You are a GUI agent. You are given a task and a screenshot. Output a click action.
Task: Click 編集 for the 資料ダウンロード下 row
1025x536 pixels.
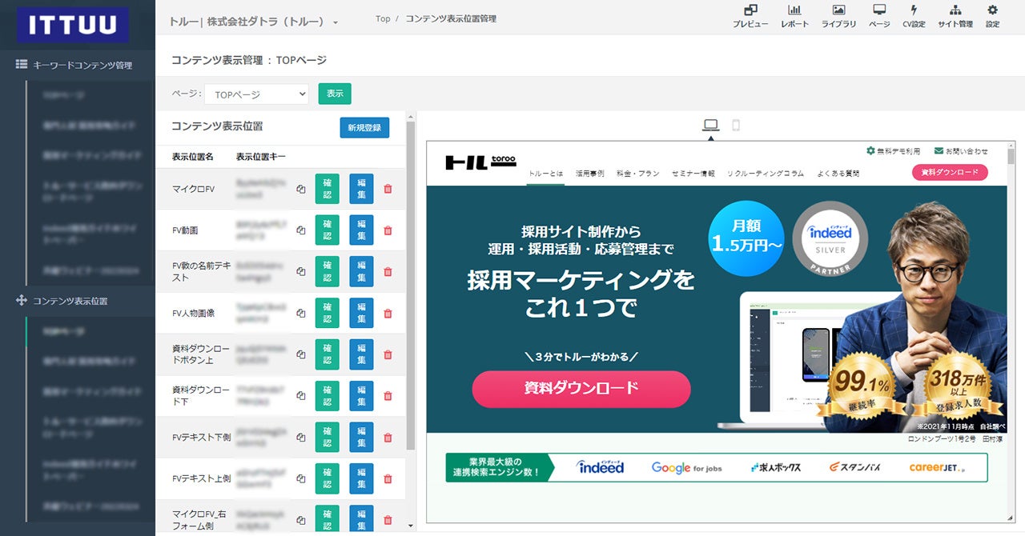click(x=361, y=396)
